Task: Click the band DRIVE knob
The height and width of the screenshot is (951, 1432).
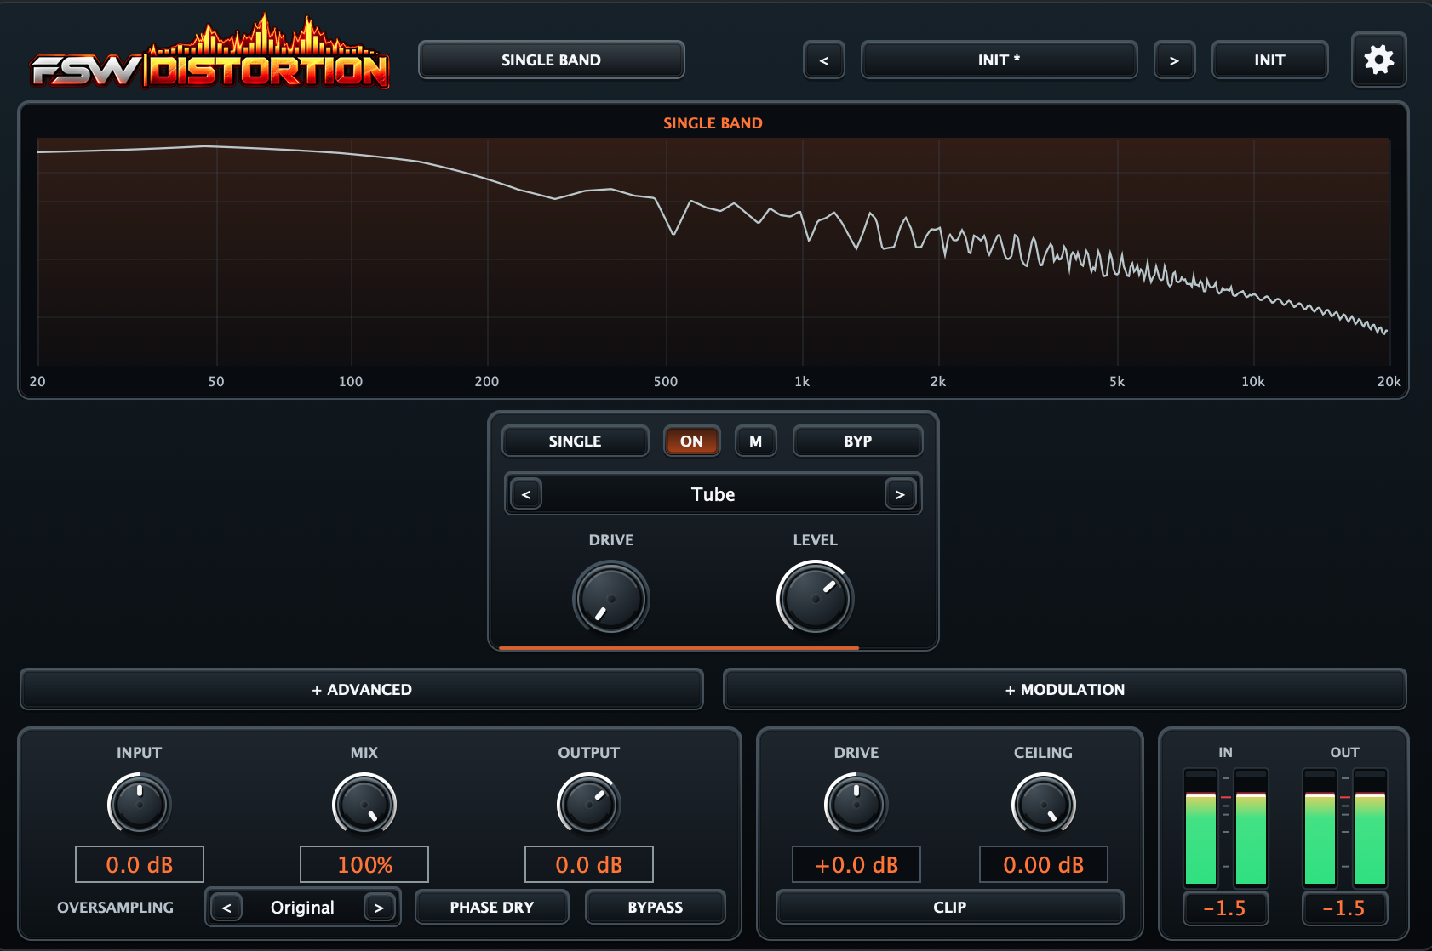Action: tap(611, 598)
